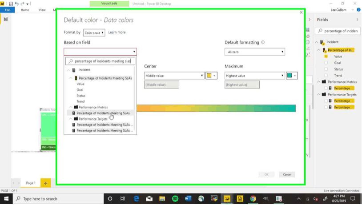Open Spotify from the taskbar

click(175, 198)
